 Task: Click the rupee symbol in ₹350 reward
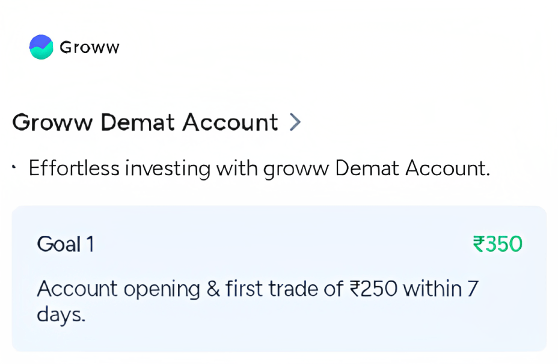479,244
